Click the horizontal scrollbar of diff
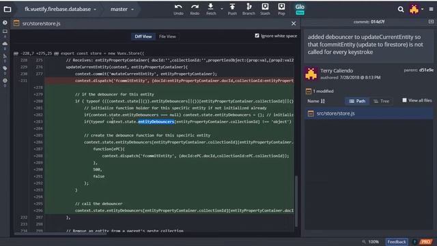 pos(60,234)
